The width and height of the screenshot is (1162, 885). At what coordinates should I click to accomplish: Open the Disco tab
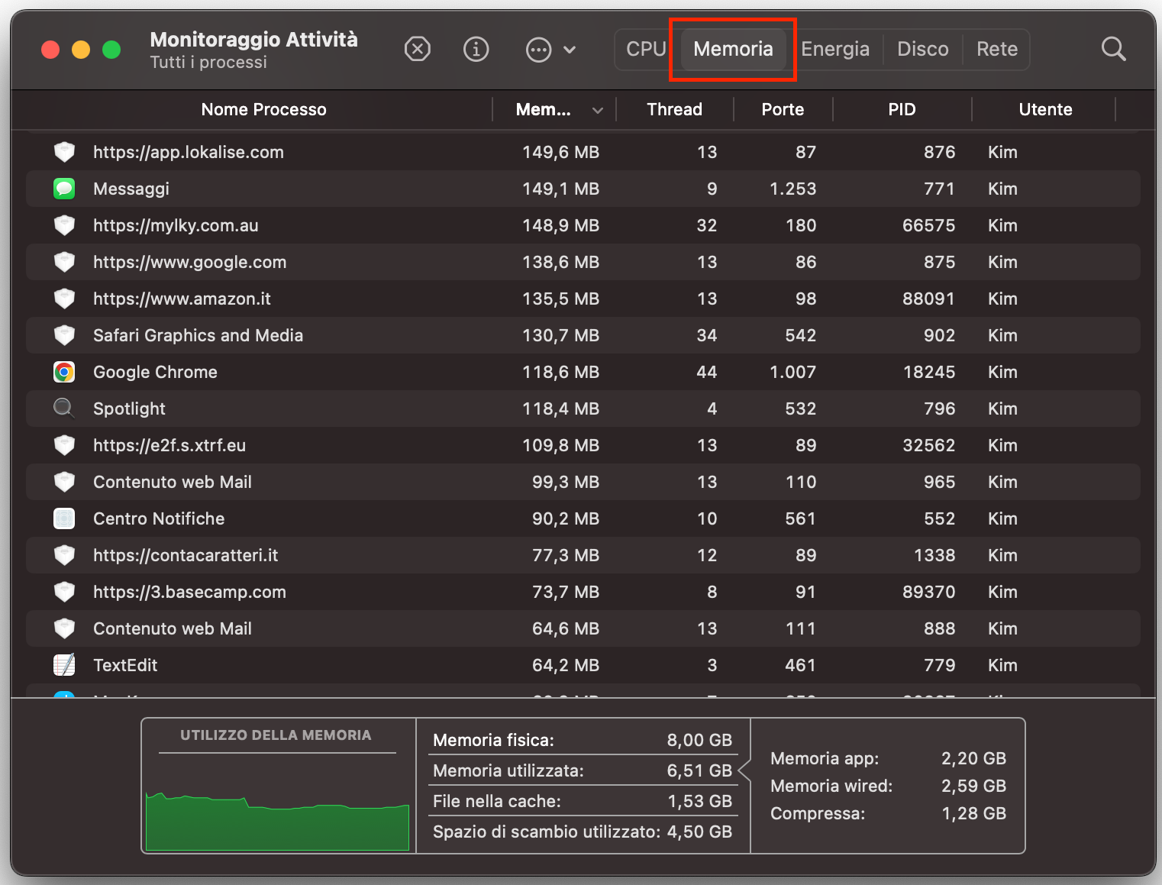coord(922,50)
